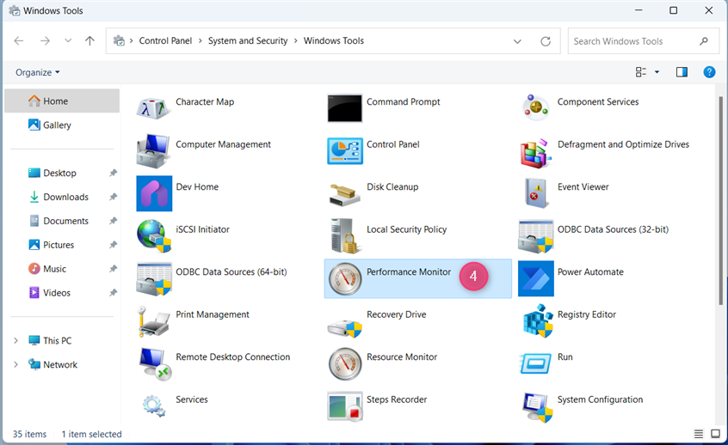
Task: Open Component Services icon
Action: tap(535, 107)
